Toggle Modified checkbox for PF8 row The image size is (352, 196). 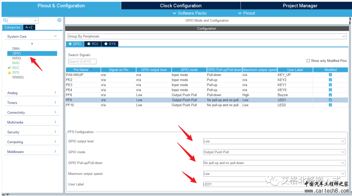tap(330, 95)
